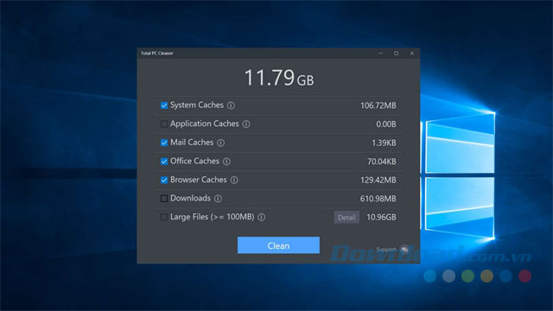This screenshot has height=311, width=553.
Task: Open the Support chat icon
Action: tap(405, 250)
